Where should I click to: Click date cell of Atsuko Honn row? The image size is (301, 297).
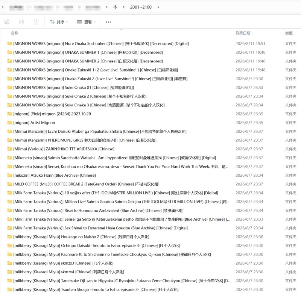249,175
